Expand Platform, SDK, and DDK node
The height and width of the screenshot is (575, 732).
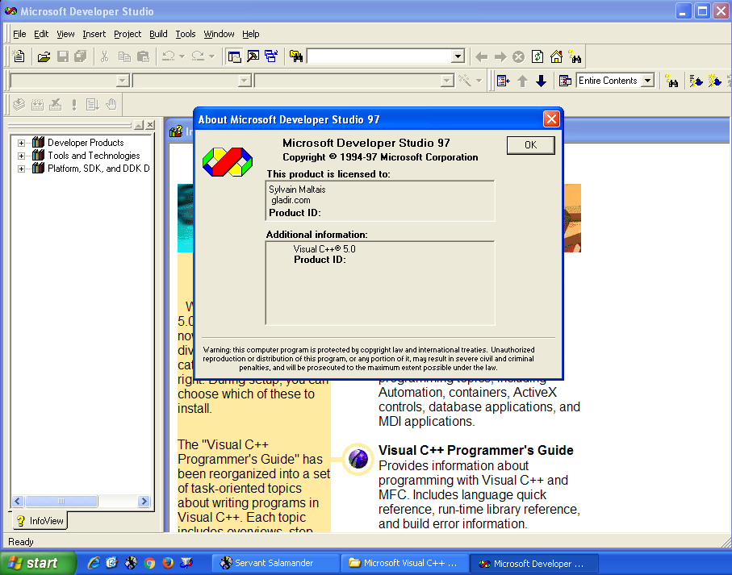click(x=22, y=169)
